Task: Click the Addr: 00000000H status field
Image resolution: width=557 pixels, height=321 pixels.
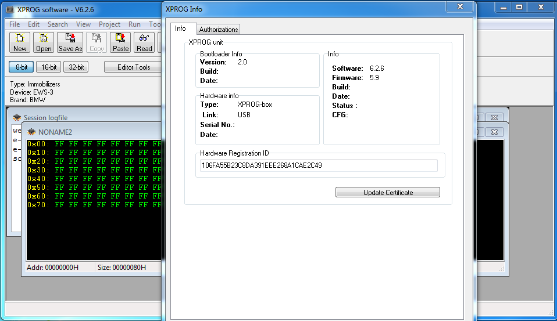Action: 52,268
